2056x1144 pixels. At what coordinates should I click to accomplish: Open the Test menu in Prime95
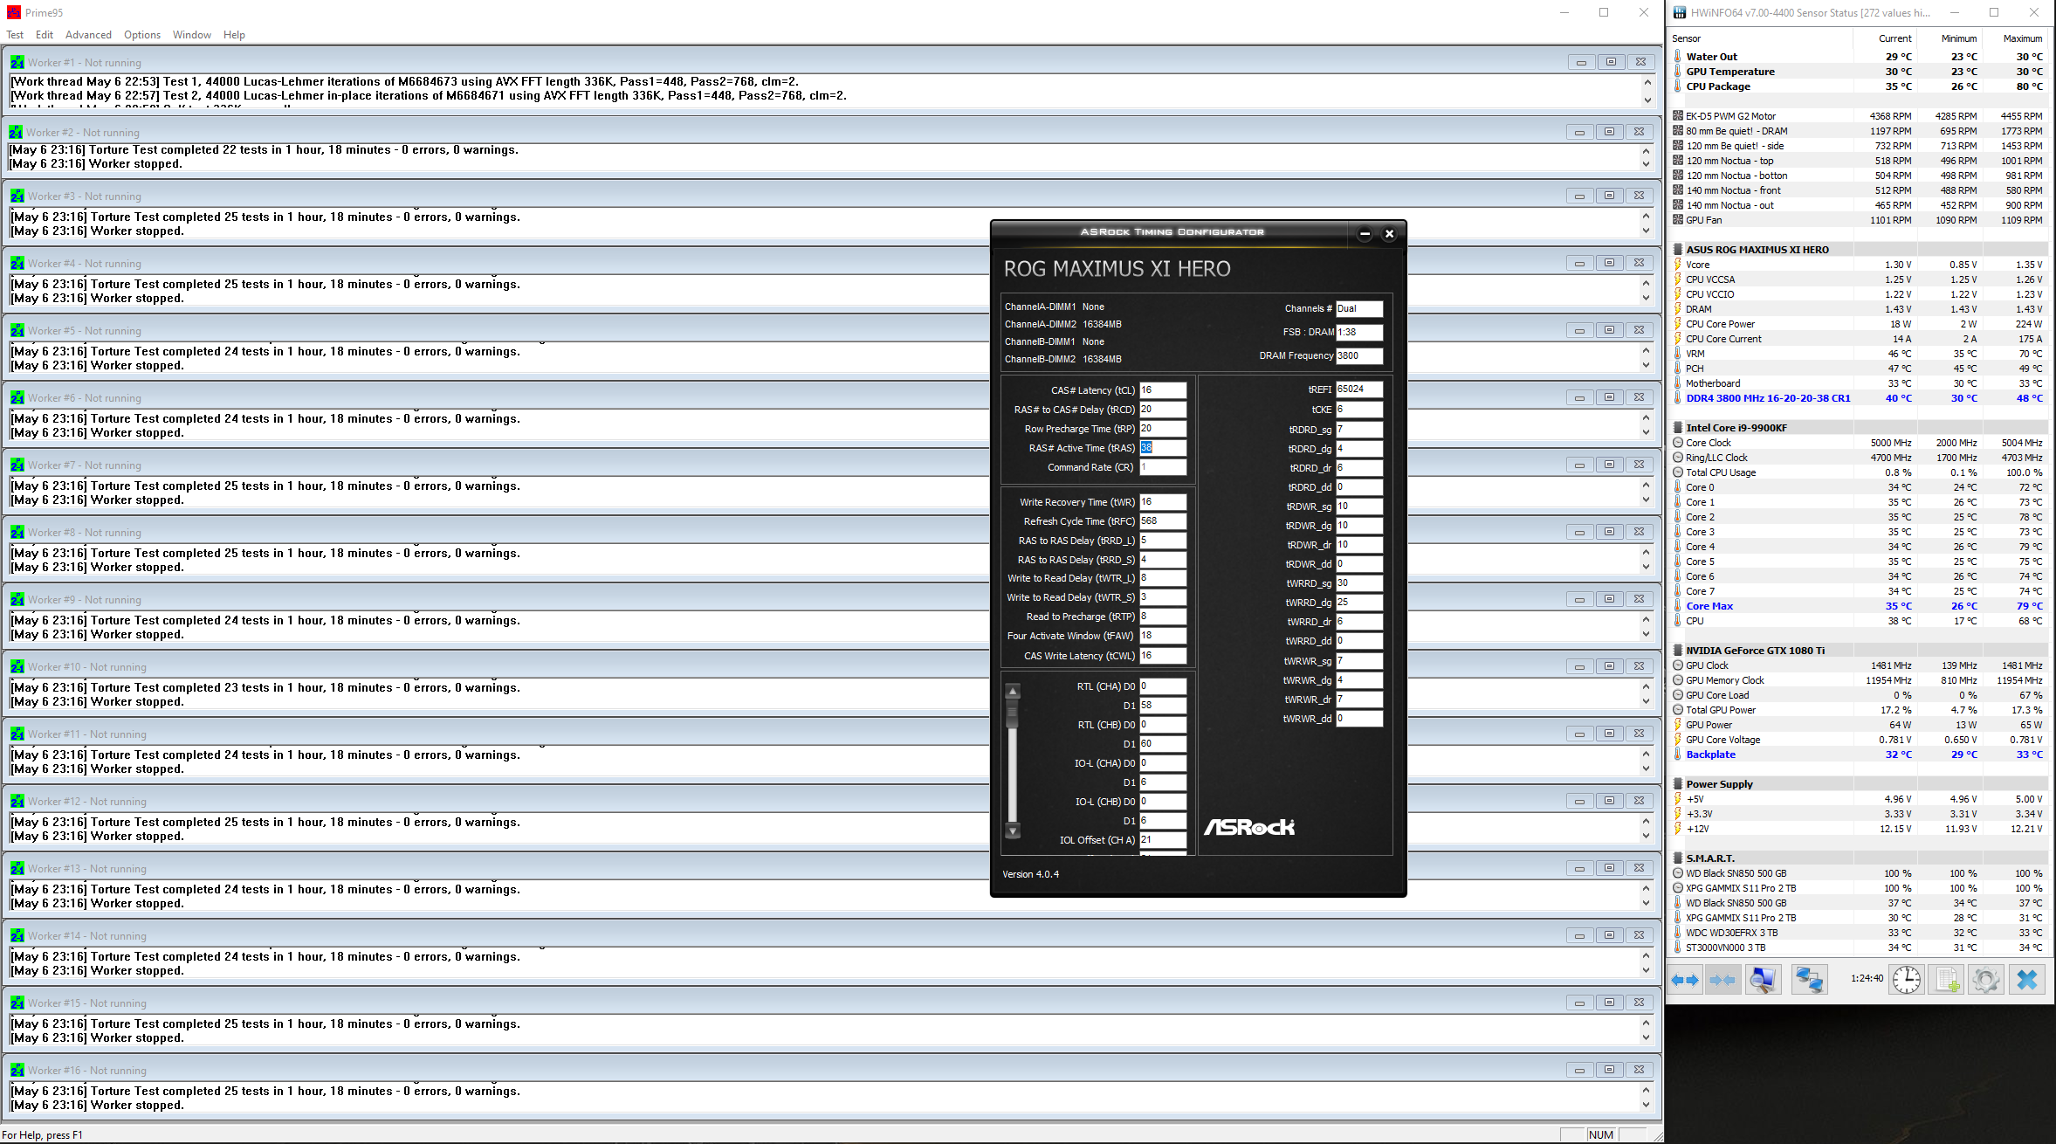pos(15,35)
